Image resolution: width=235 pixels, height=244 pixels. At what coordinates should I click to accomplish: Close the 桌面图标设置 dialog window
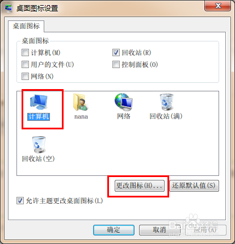pyautogui.click(x=218, y=6)
